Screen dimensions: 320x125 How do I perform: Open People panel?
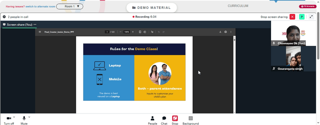(x=152, y=120)
